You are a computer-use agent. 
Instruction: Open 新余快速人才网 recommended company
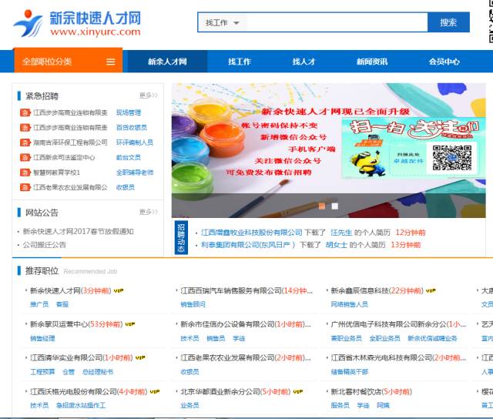click(55, 290)
